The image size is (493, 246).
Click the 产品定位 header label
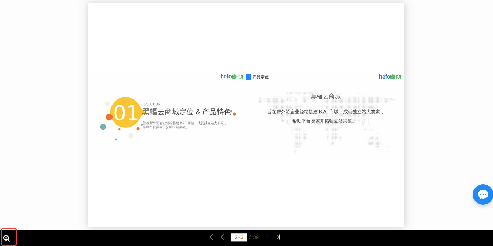point(260,77)
